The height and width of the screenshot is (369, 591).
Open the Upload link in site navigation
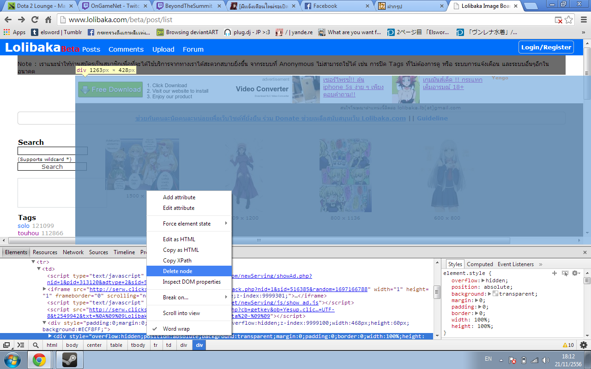(163, 49)
